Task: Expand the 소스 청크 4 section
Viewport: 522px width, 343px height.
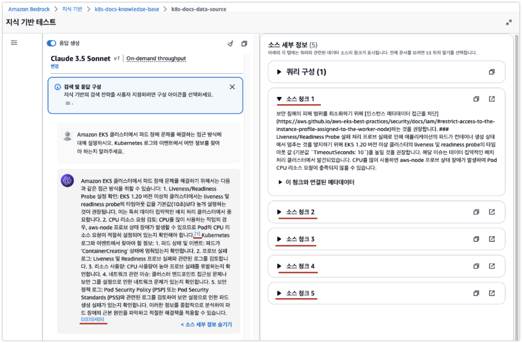Action: [279, 266]
